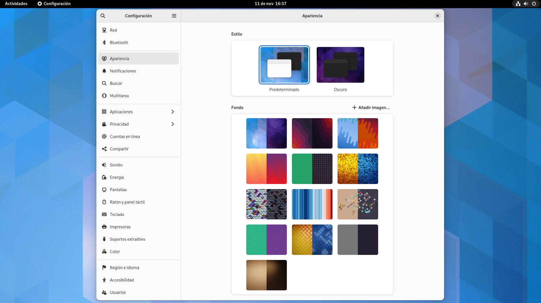
Task: Click the Impresoras printer icon
Action: [x=104, y=227]
